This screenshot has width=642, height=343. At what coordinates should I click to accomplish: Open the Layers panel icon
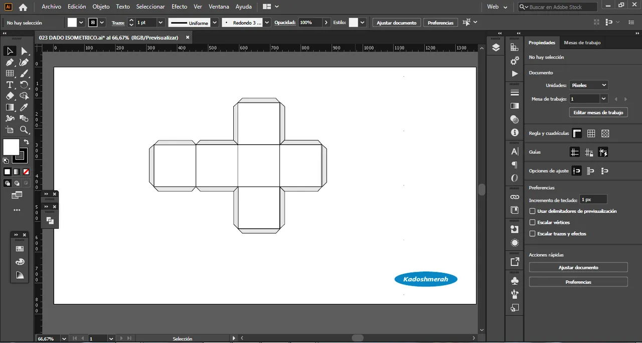[x=496, y=48]
